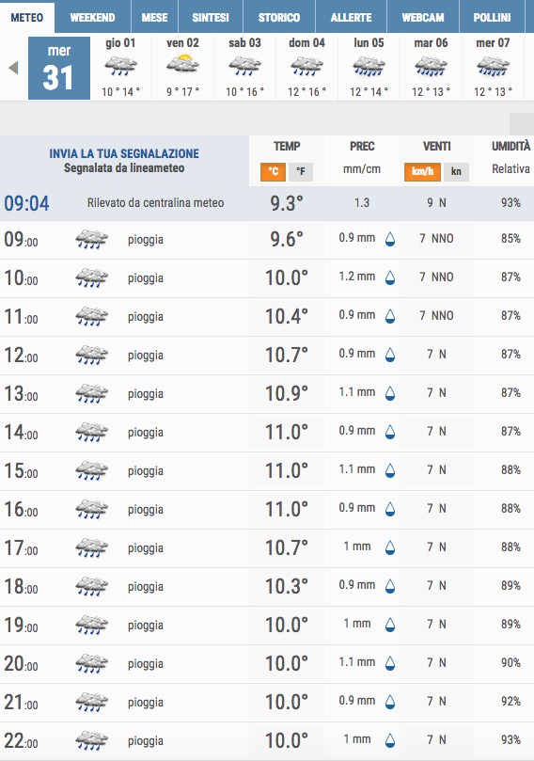Click 'Rilevato da centralina meteo' text

(x=156, y=203)
